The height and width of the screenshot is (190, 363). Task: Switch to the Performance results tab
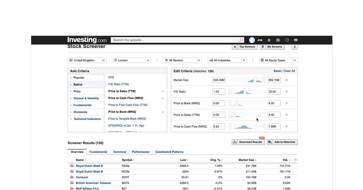[141, 152]
